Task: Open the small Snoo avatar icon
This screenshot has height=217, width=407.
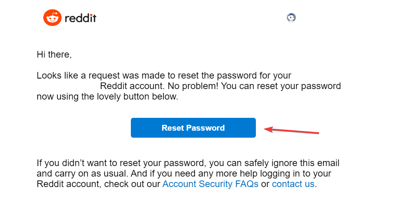Action: coord(291,17)
